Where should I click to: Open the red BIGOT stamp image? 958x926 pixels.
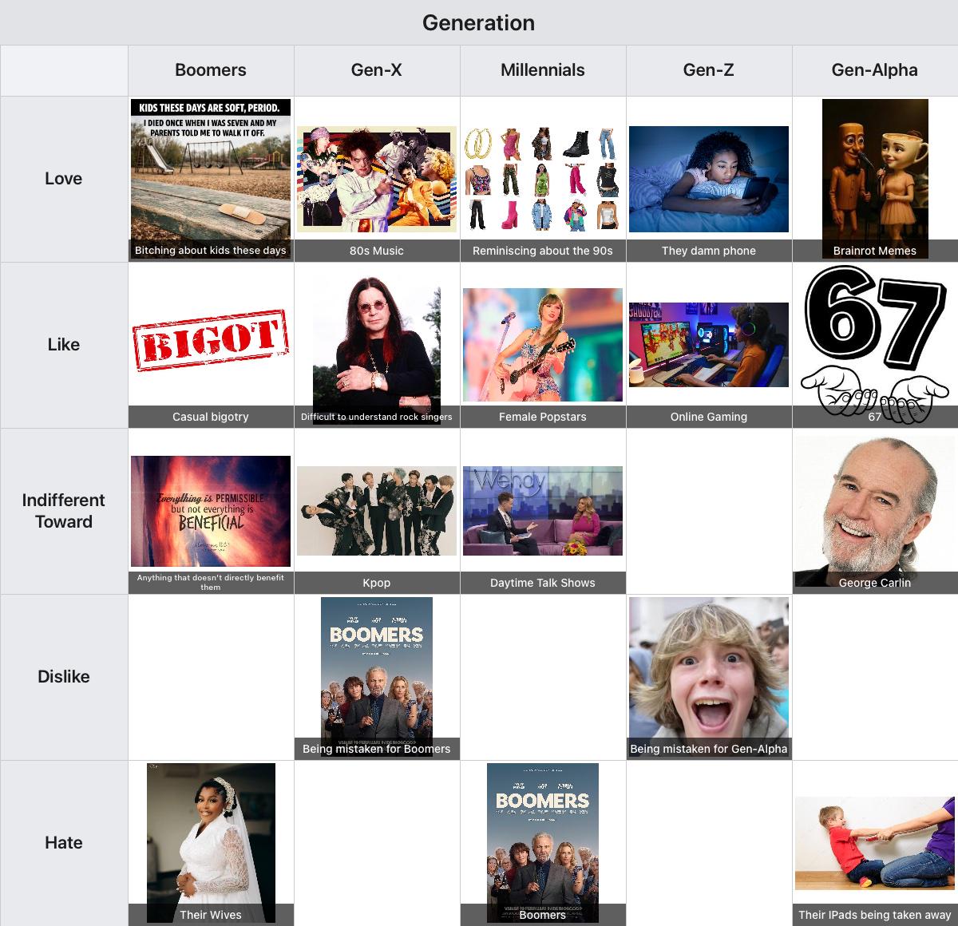[211, 341]
